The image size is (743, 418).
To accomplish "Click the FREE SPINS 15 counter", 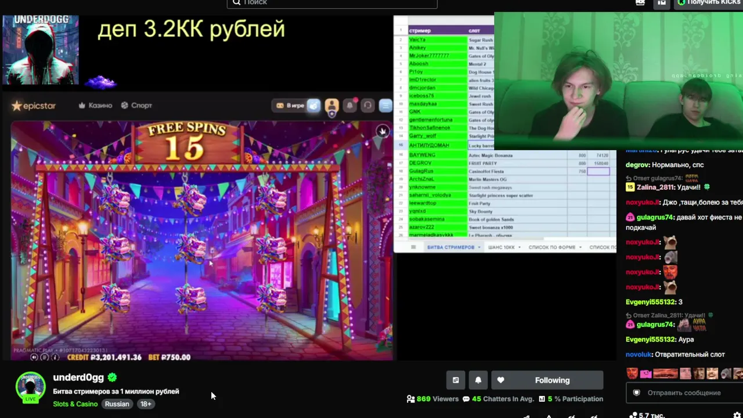I will (187, 141).
